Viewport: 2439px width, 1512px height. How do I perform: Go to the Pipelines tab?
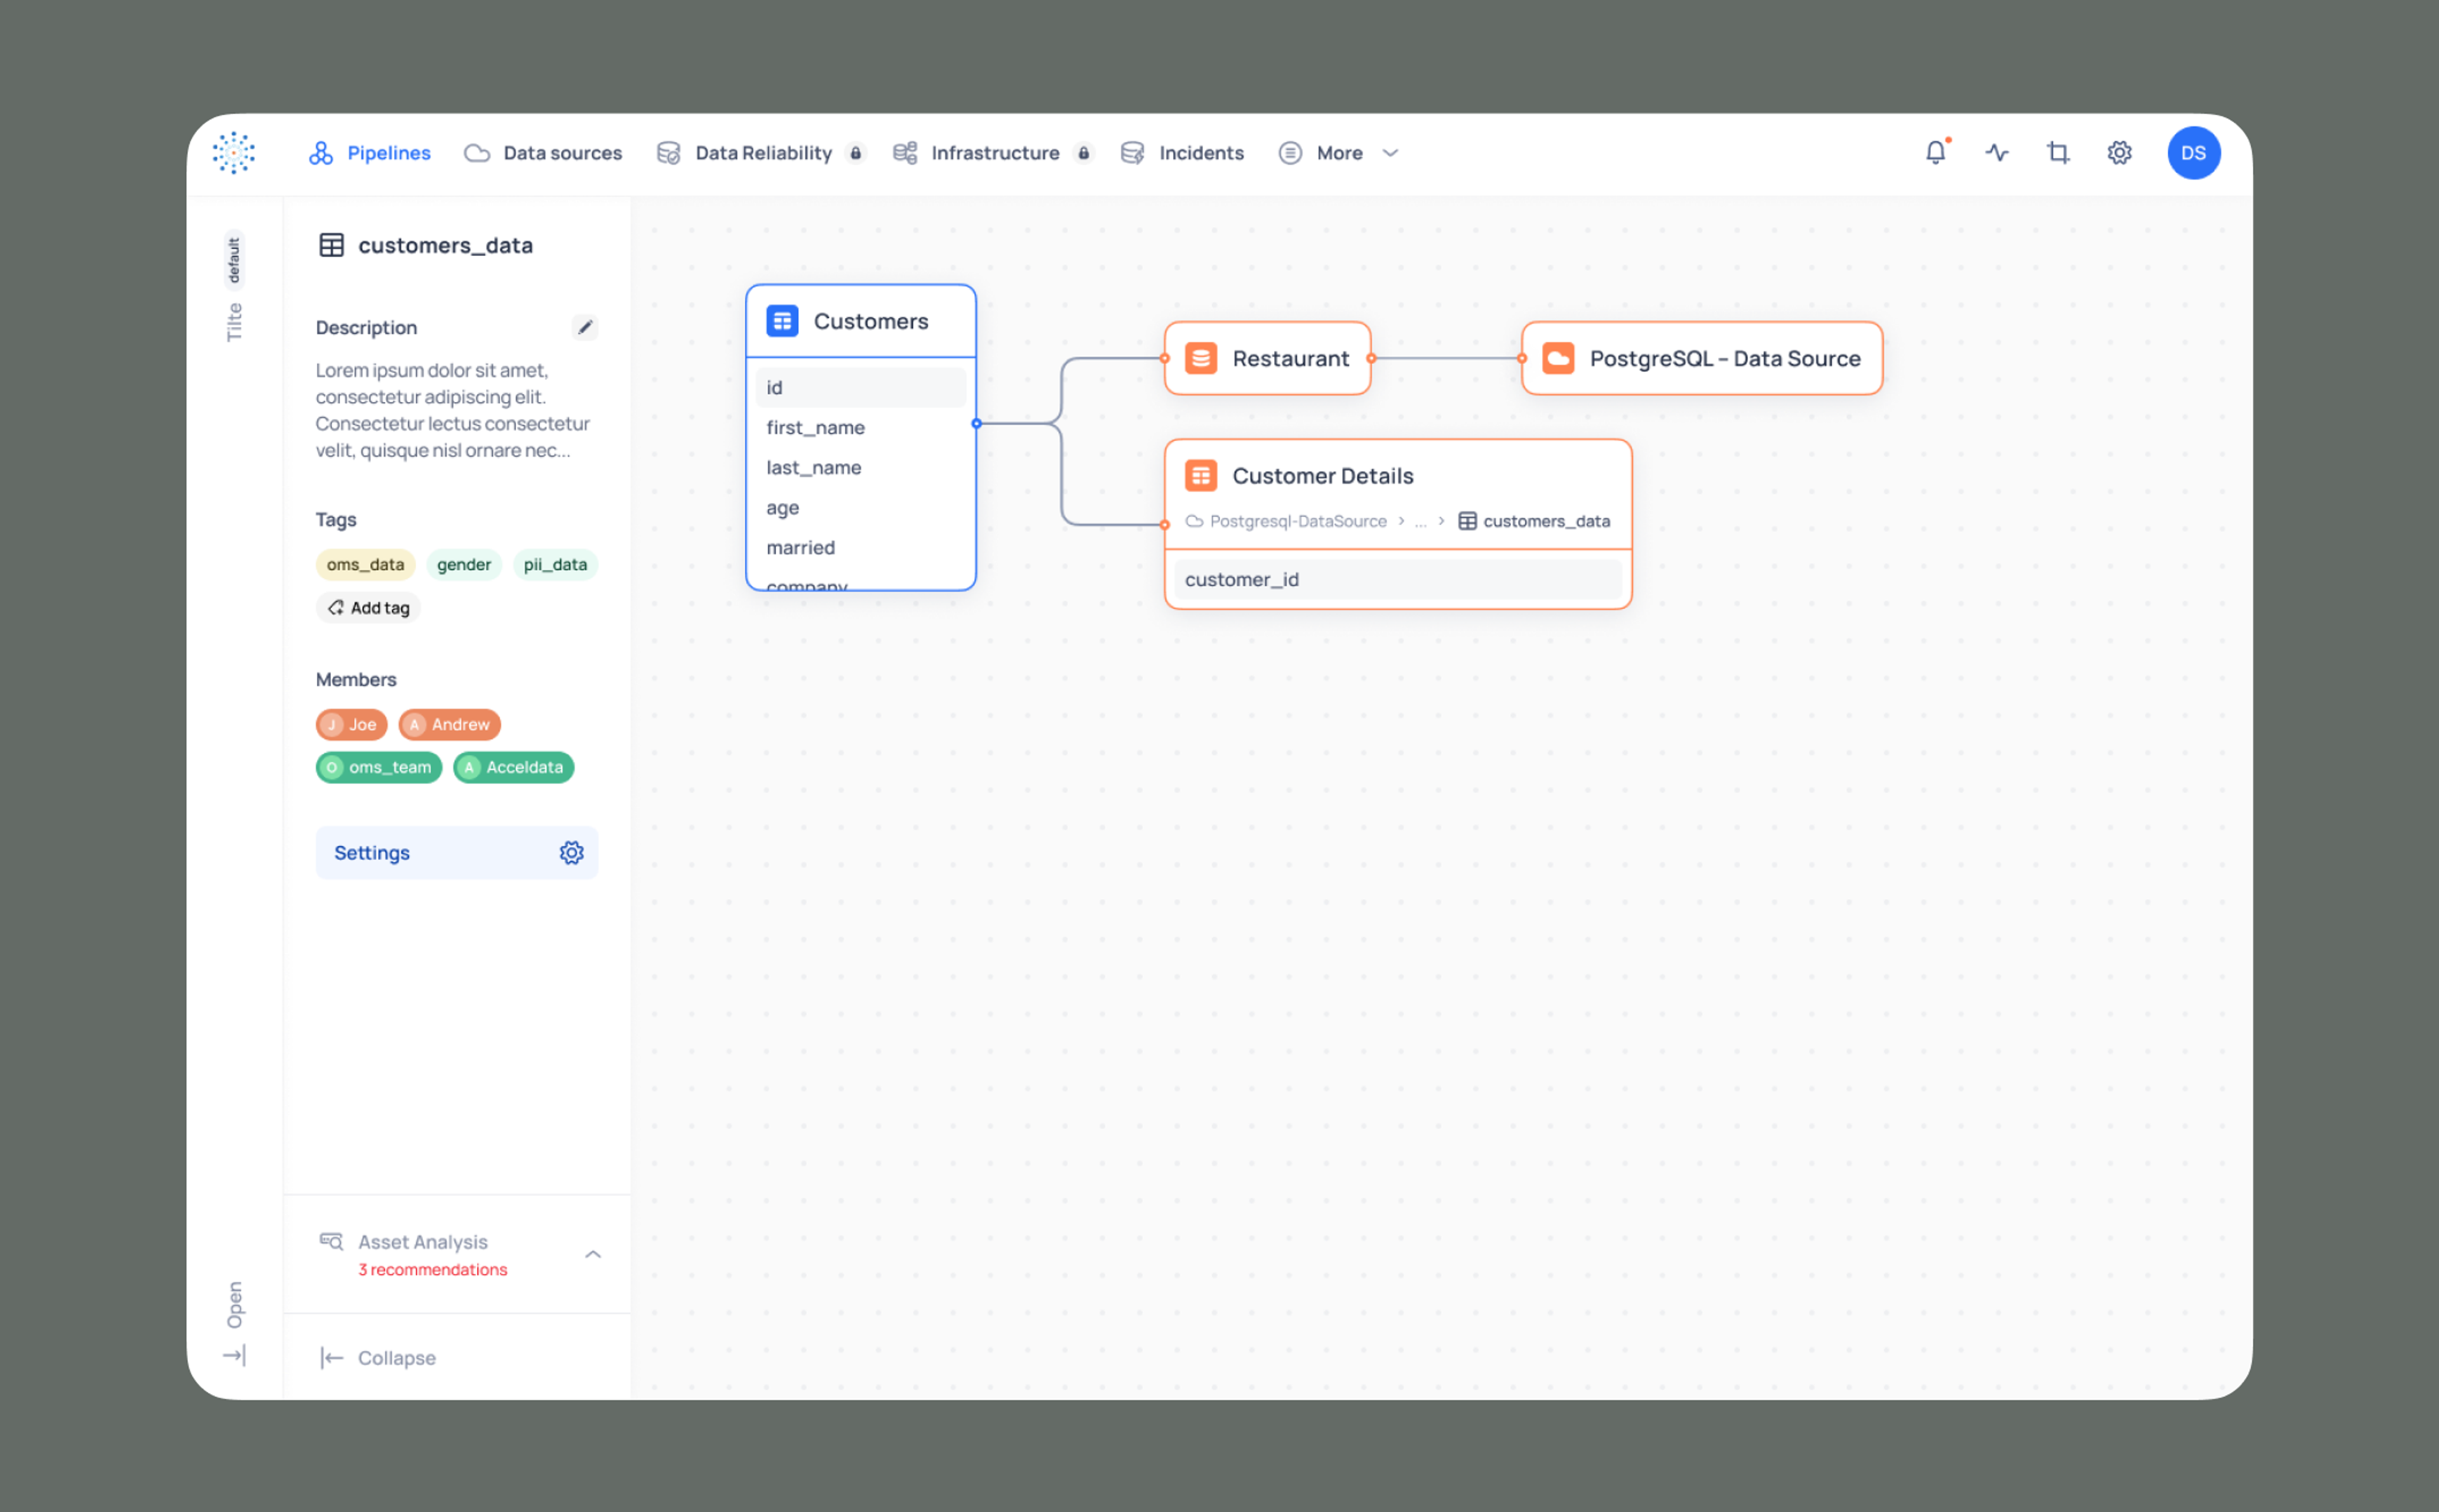(x=369, y=153)
